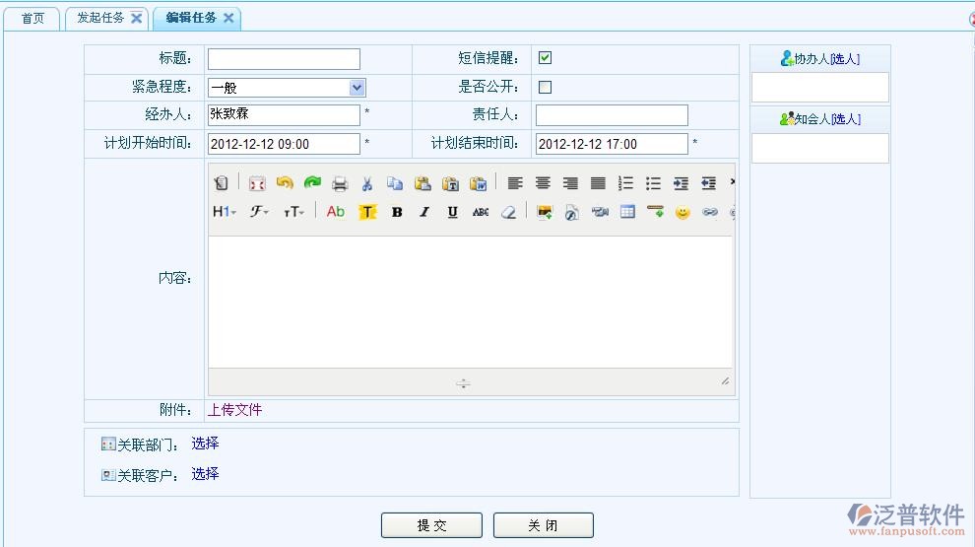Click the 责任人 input field
975x547 pixels.
612,115
